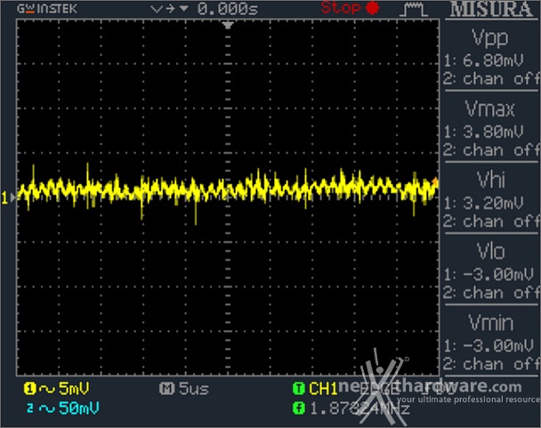Click the green f frequency badge icon
This screenshot has width=541, height=428.
tap(299, 408)
